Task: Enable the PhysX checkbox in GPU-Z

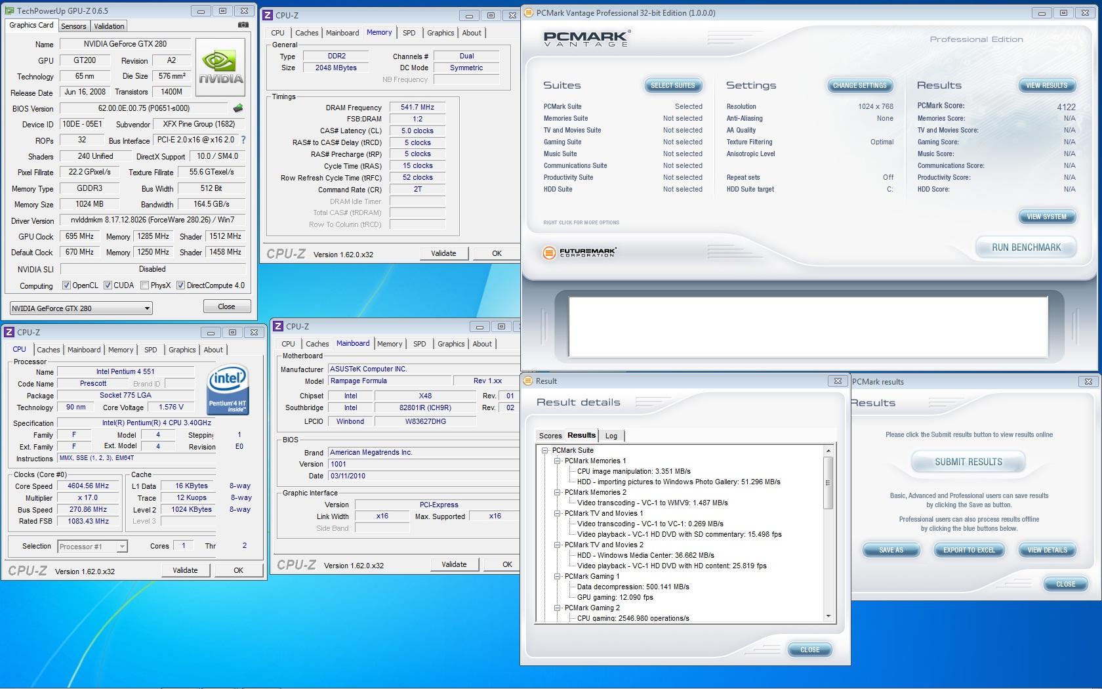Action: click(144, 285)
